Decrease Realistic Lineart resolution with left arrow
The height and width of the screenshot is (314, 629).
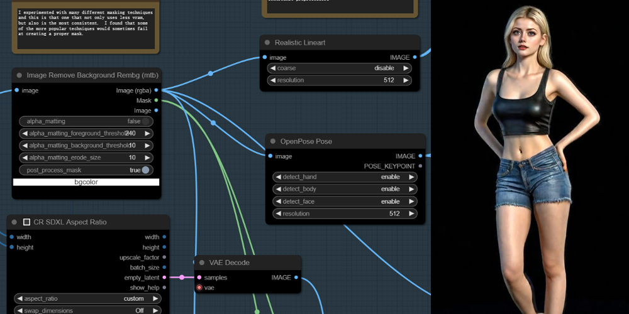273,80
